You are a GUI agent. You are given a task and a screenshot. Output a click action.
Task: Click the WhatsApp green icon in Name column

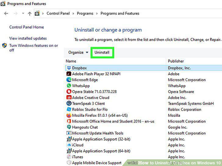pyautogui.click(x=69, y=86)
